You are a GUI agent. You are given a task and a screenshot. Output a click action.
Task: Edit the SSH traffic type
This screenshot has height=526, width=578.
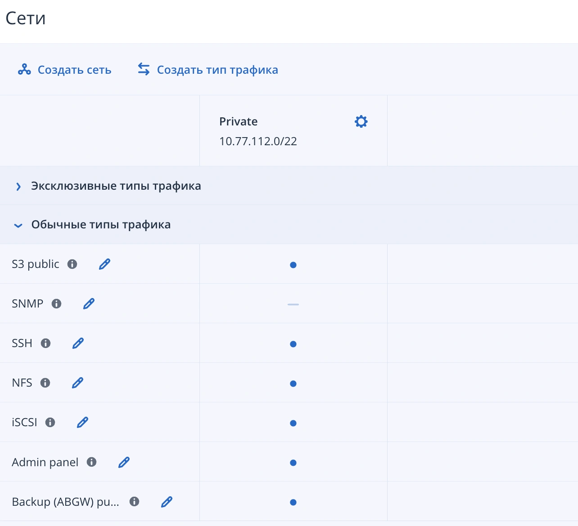point(78,343)
